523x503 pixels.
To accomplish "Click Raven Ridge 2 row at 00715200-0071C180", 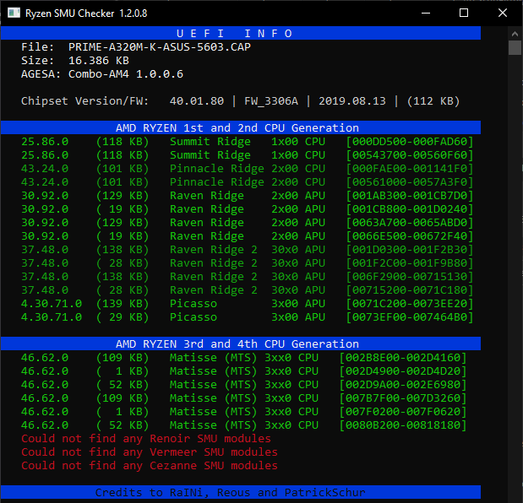I will (248, 290).
